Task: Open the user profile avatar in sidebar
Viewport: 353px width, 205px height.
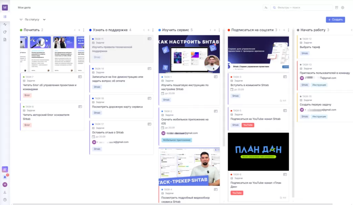Action: 5,185
